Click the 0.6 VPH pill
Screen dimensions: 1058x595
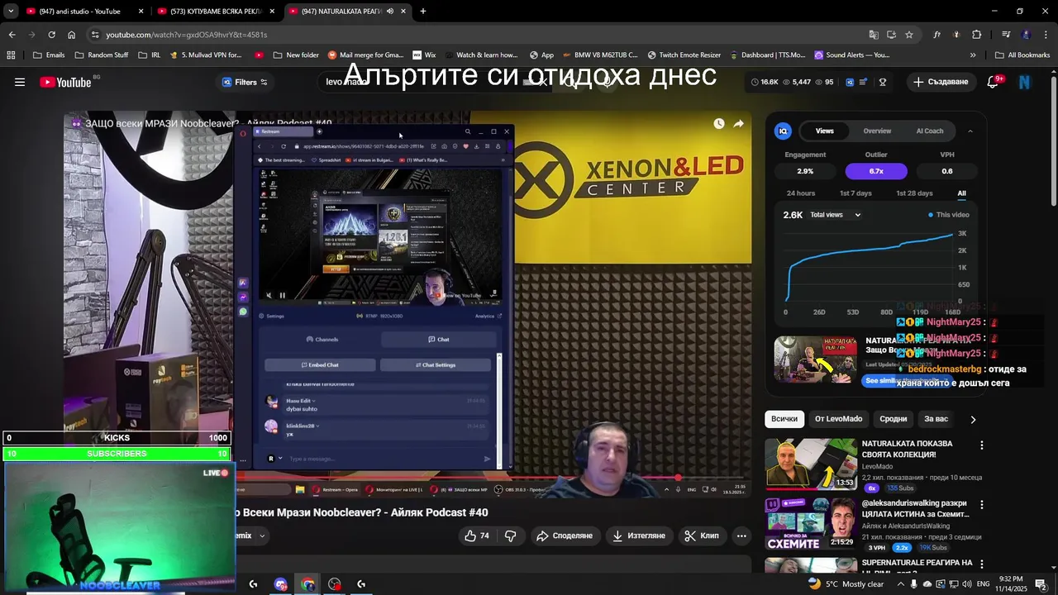pyautogui.click(x=947, y=171)
